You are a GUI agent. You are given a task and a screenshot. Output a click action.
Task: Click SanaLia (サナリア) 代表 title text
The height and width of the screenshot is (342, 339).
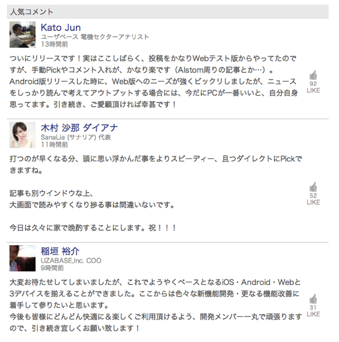(76, 137)
